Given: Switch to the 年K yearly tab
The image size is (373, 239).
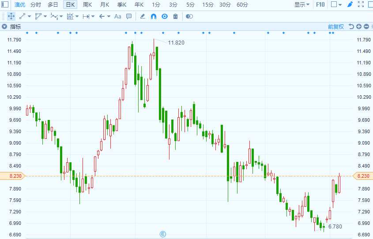Looking at the screenshot, I should [139, 4].
